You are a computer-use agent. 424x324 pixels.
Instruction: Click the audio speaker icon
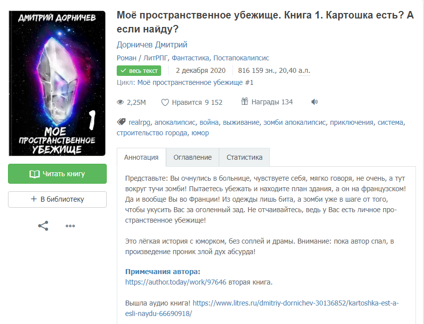pos(314,102)
